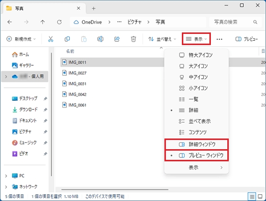The image size is (266, 201).
Task: Click 写真 in the address bar
Action: pos(160,22)
